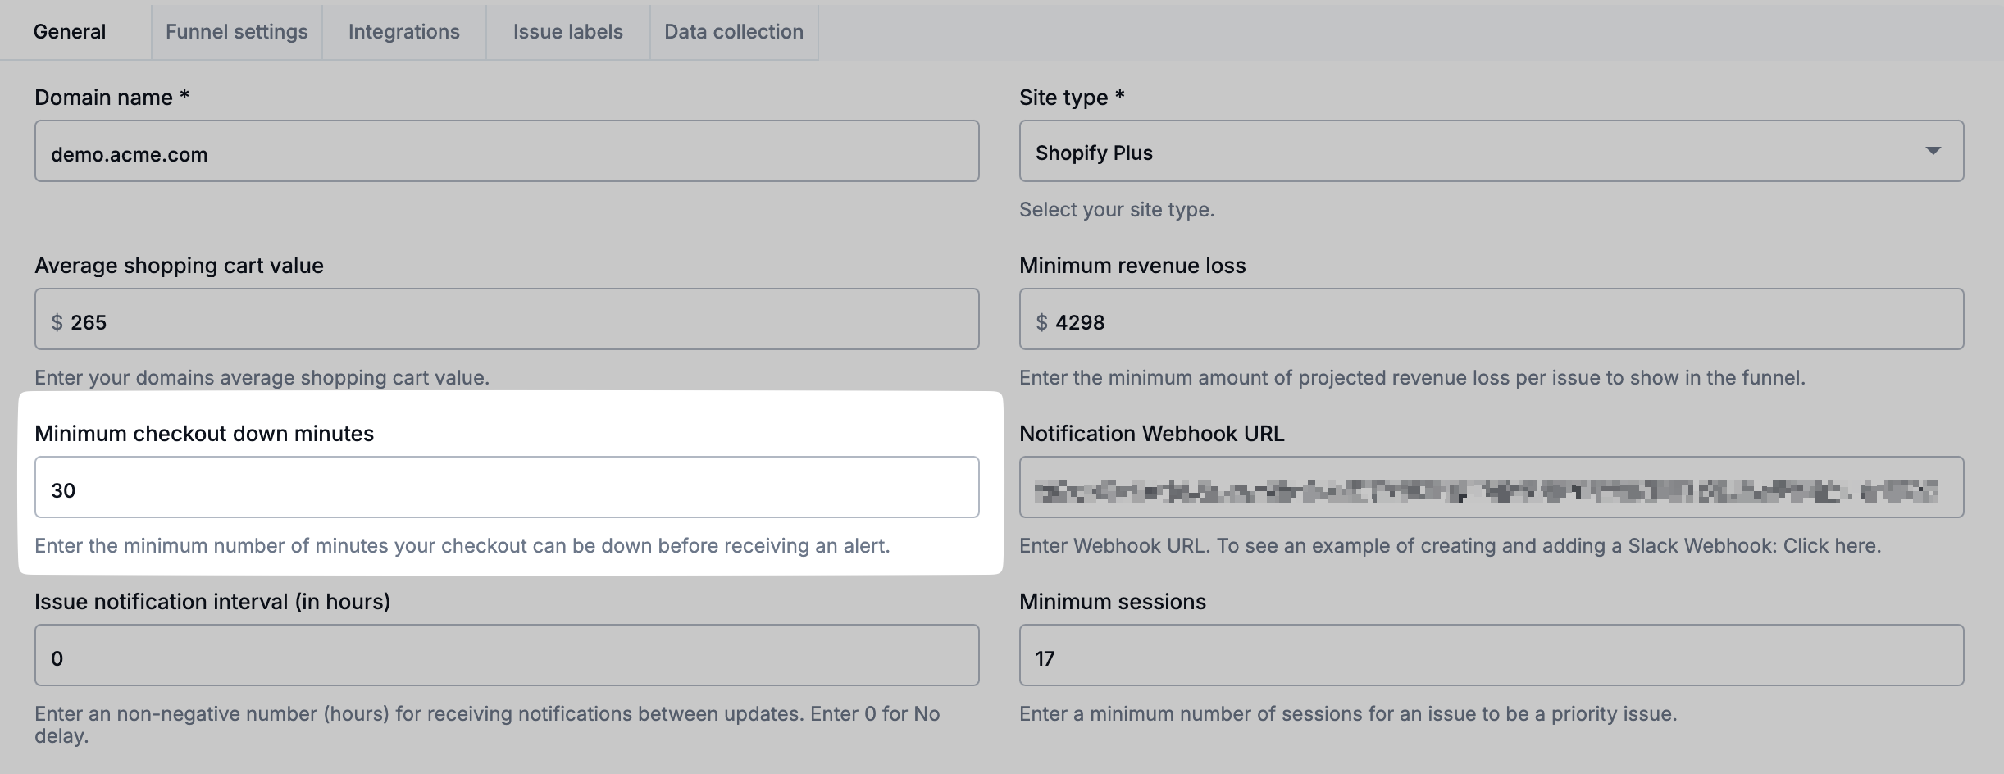The height and width of the screenshot is (774, 2004).
Task: Focus the Issue notification interval input
Action: coord(507,656)
